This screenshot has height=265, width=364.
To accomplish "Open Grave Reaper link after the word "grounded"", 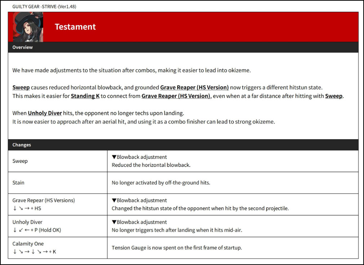I will pyautogui.click(x=194, y=87).
